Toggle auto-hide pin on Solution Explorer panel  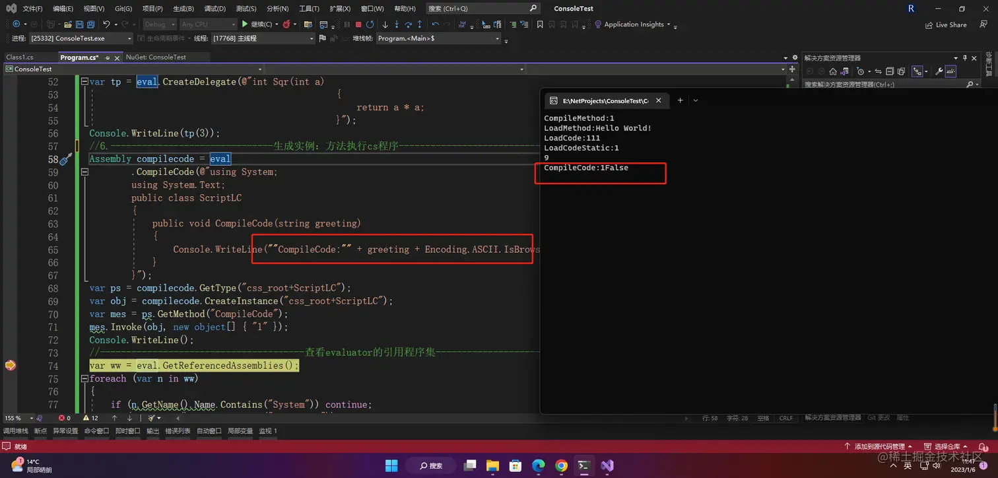click(965, 58)
